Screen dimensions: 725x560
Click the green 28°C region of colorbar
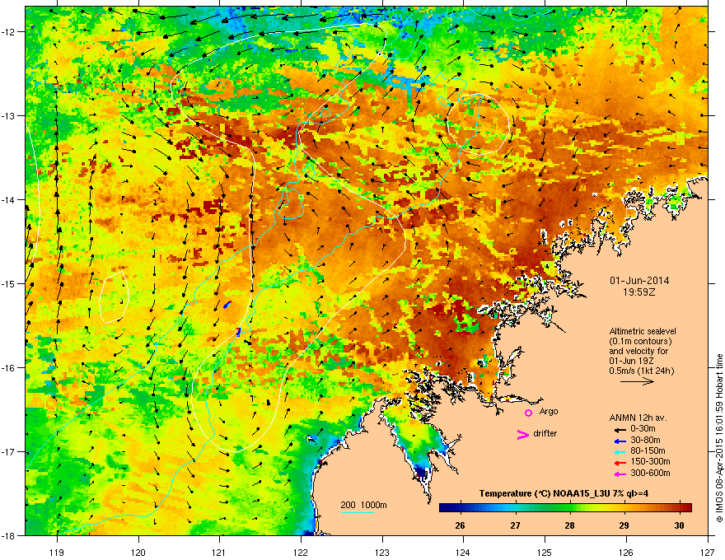tap(569, 507)
